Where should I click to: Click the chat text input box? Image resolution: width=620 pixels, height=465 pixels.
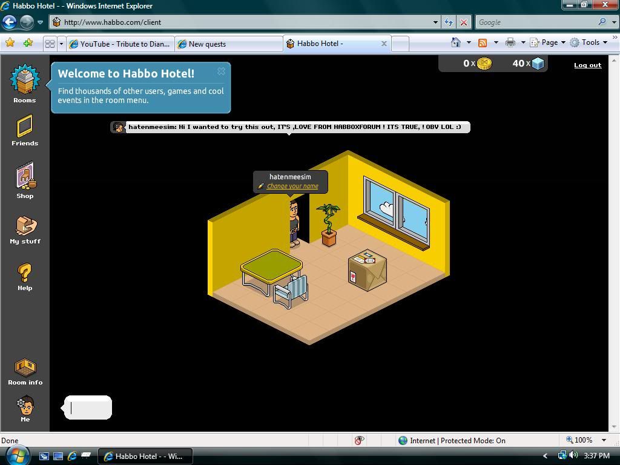pos(88,407)
